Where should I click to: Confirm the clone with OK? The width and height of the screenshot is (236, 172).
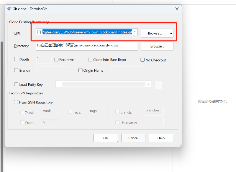106,138
